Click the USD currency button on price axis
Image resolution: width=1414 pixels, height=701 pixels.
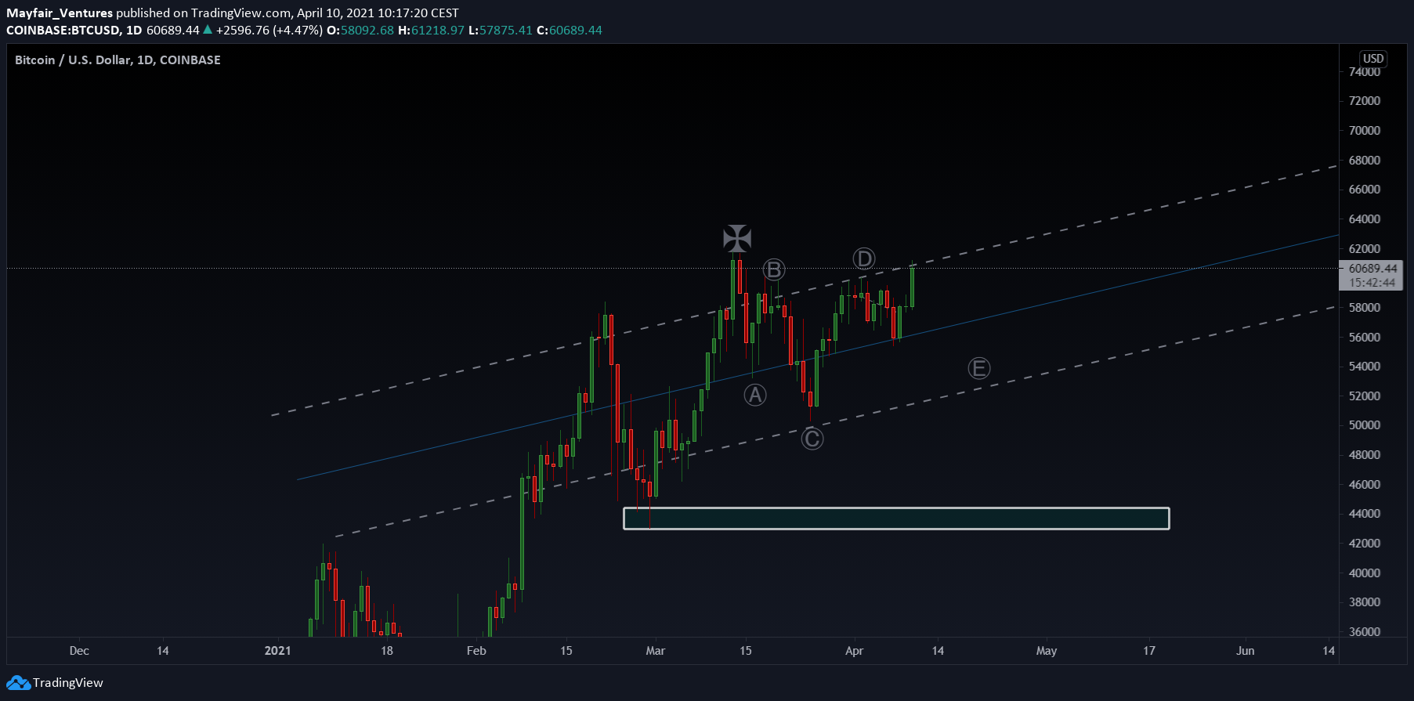coord(1373,59)
